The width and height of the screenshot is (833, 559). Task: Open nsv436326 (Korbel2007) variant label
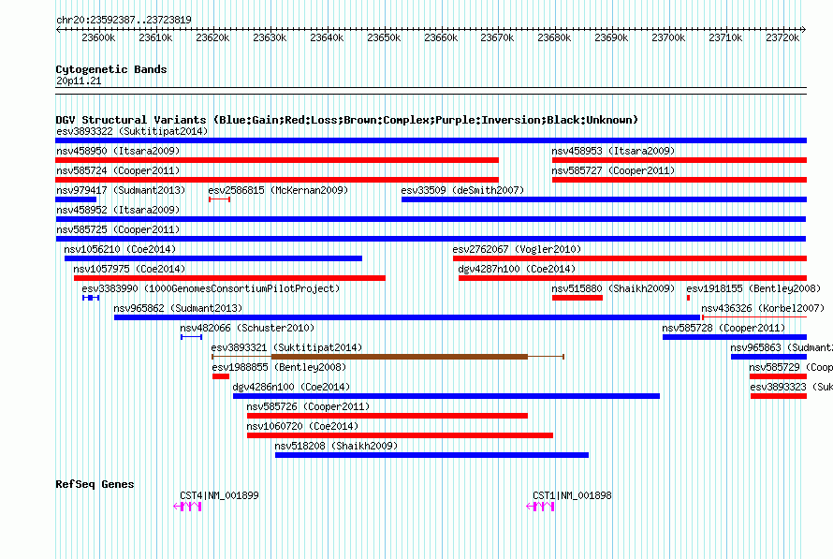click(x=763, y=308)
